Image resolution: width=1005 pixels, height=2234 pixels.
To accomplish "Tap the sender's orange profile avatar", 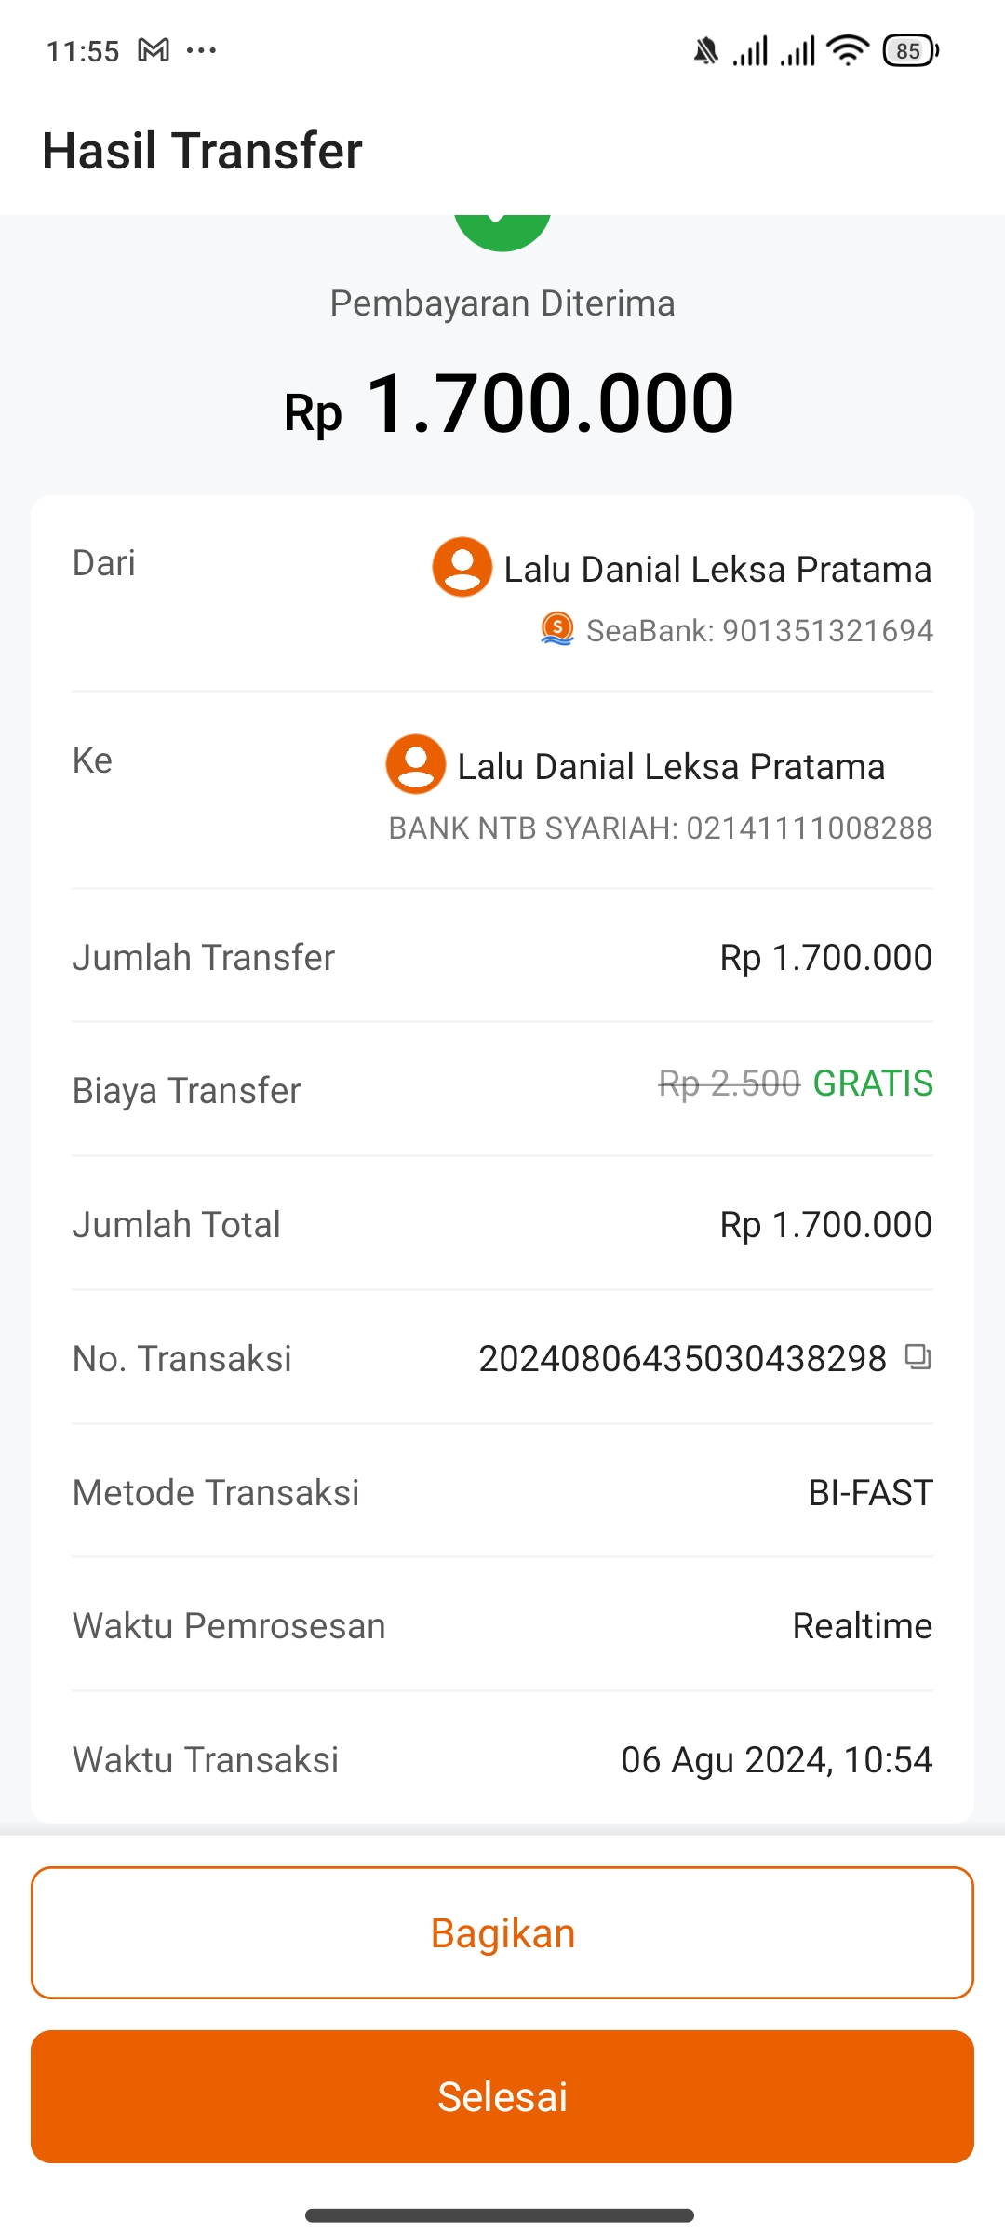I will (x=462, y=567).
